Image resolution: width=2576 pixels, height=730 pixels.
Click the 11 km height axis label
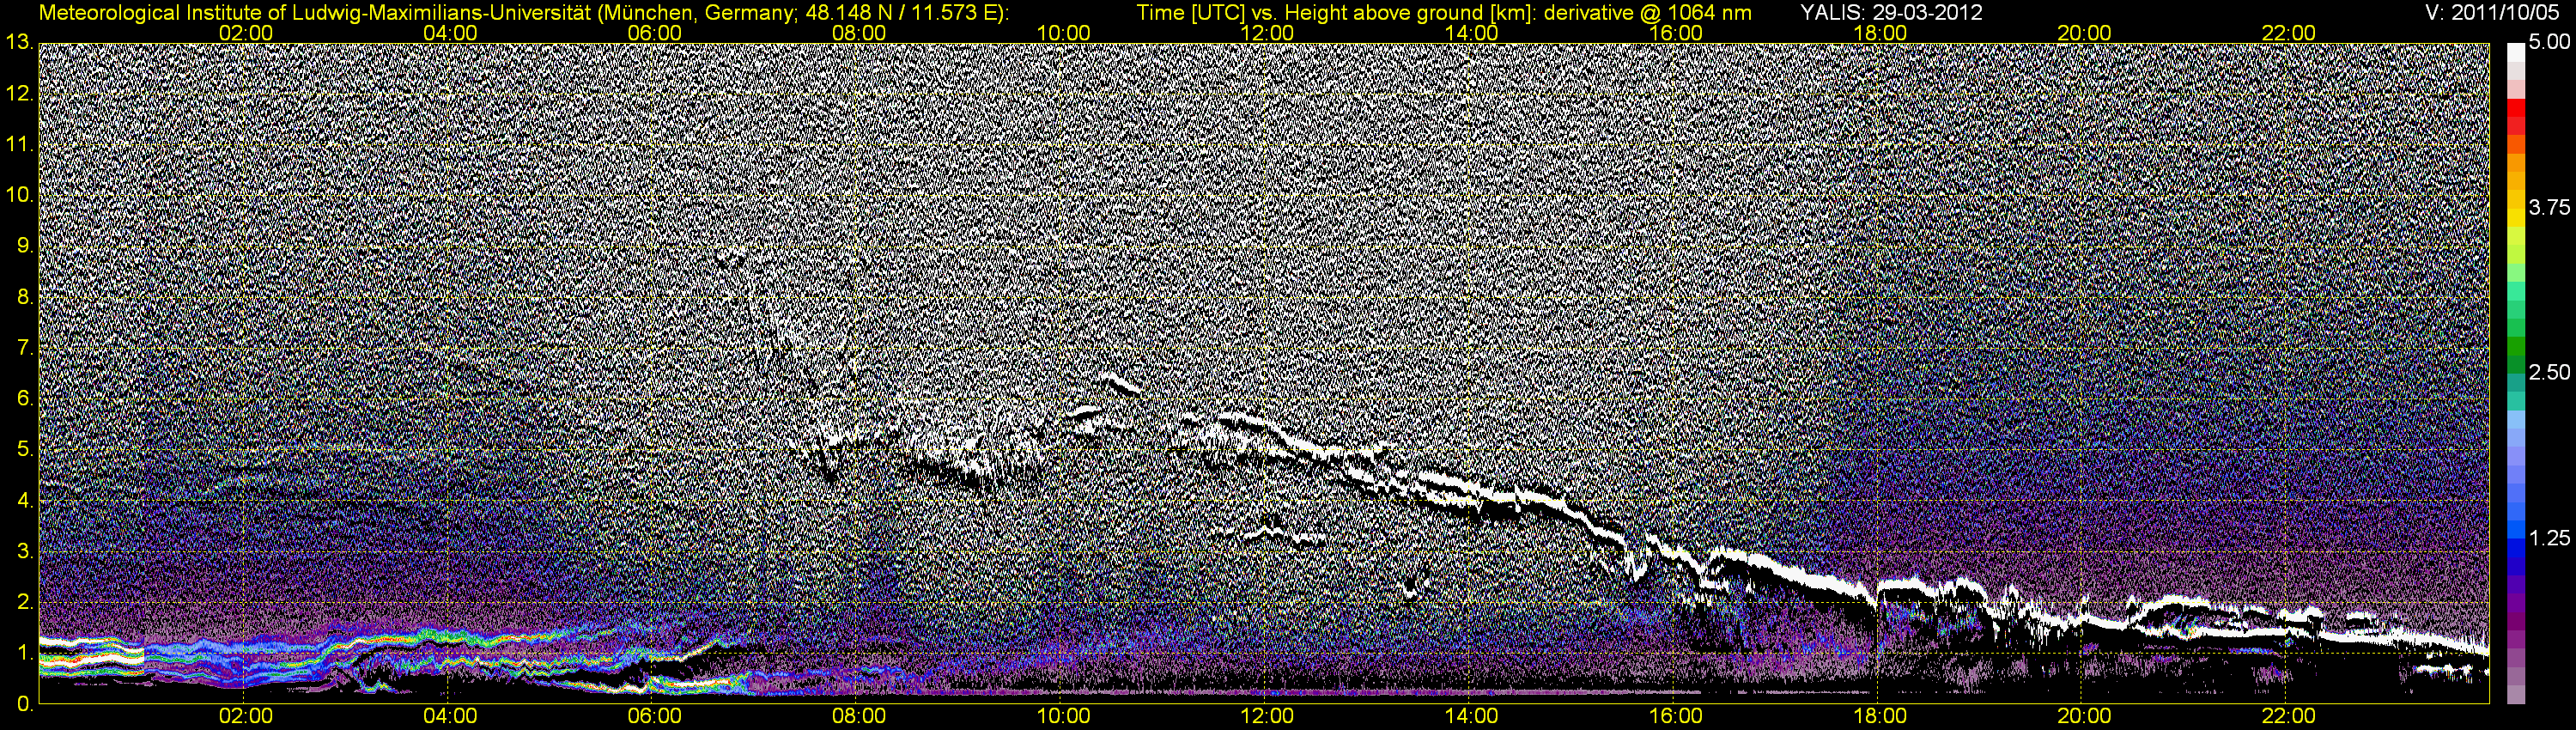(x=18, y=145)
